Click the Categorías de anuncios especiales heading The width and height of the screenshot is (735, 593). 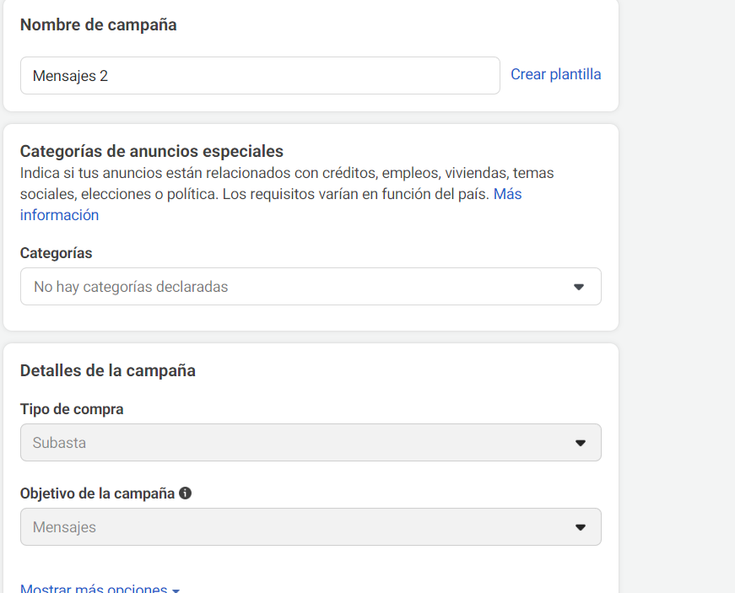coord(151,151)
